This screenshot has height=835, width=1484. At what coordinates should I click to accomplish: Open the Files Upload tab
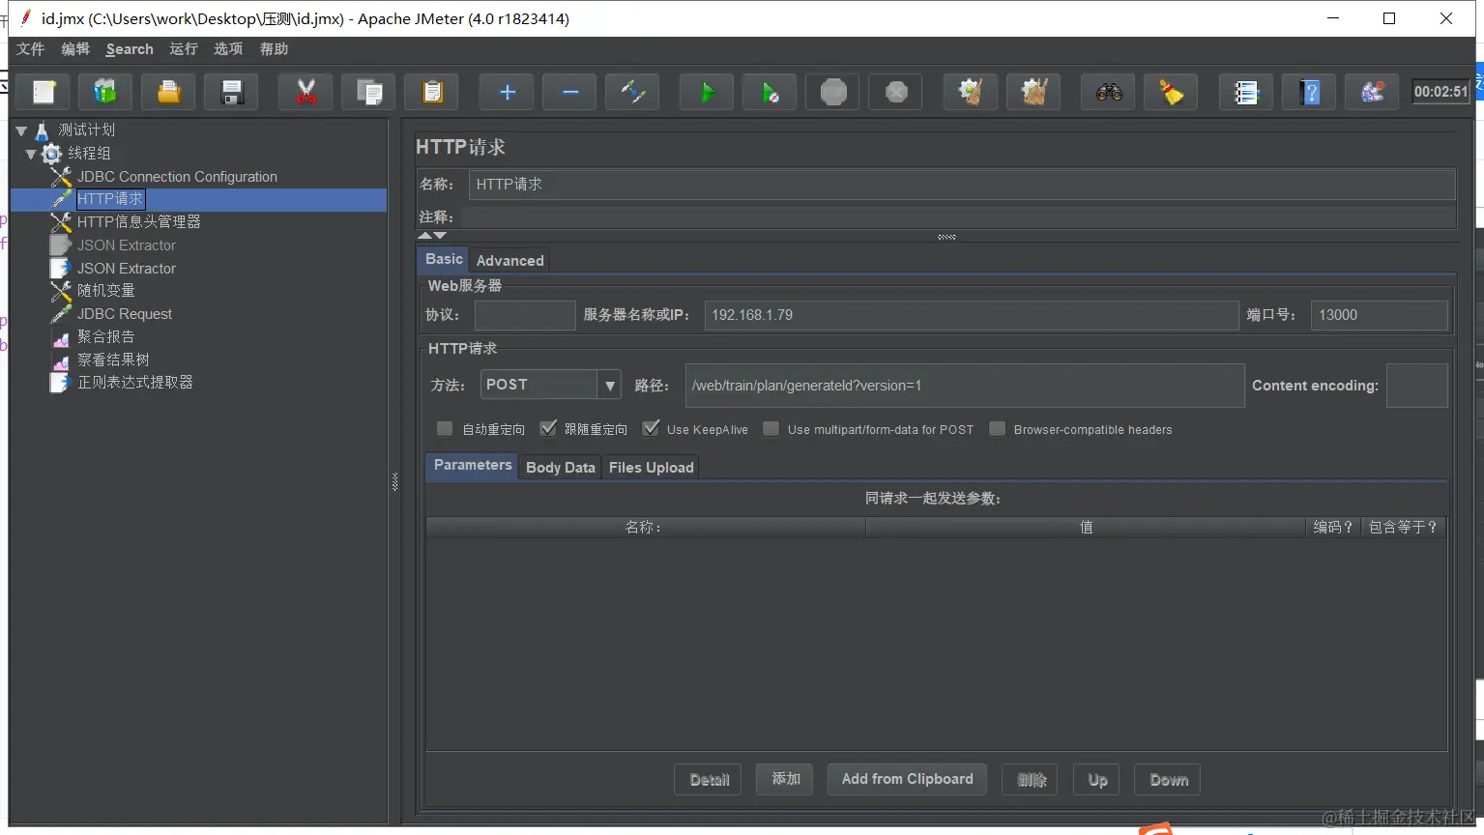point(652,467)
